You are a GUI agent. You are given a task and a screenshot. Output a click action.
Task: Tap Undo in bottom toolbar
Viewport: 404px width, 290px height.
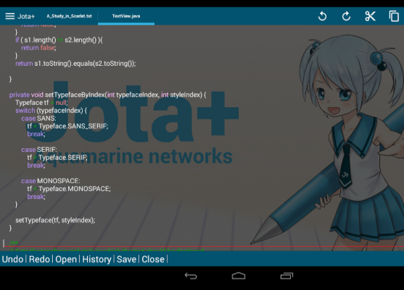[12, 259]
